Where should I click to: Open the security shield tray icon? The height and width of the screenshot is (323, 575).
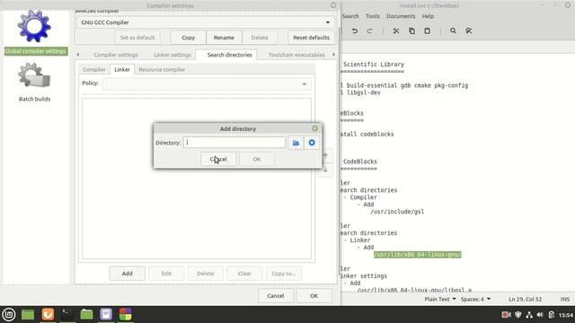[x=518, y=315]
